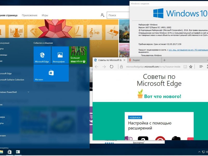The height and width of the screenshot is (156, 208).
Task: Open the Фотографии tile
Action: pyautogui.click(x=60, y=55)
